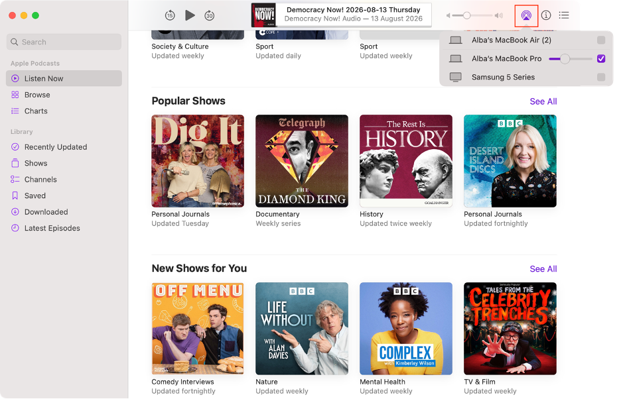
Task: Click the Latest Episodes clock icon
Action: (15, 228)
